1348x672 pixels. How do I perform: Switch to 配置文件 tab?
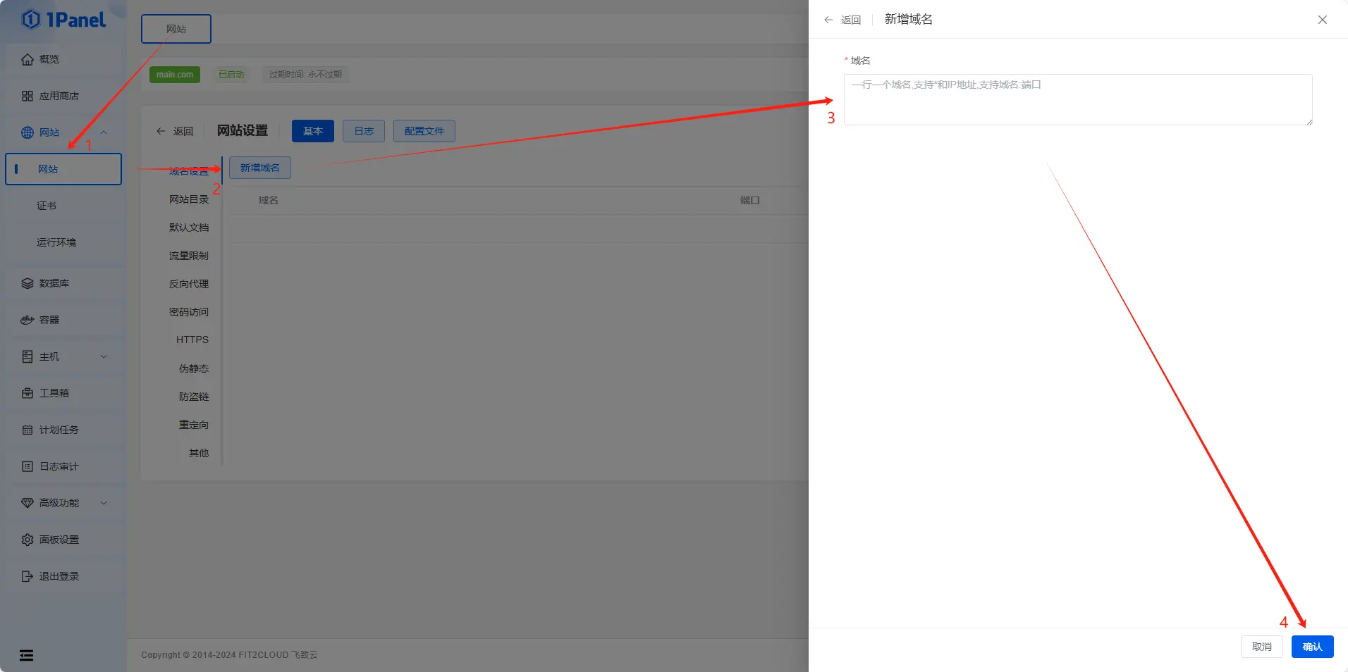click(424, 131)
